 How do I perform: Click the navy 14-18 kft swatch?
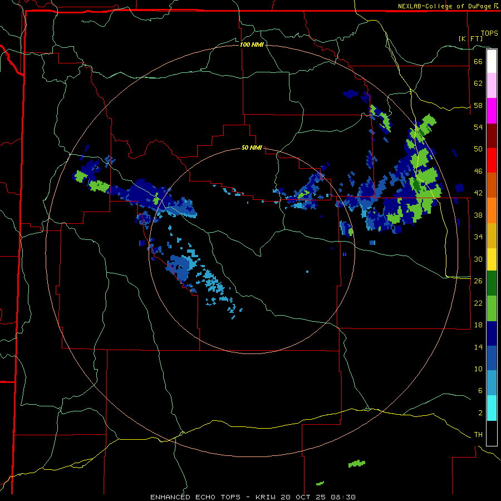coord(492,333)
